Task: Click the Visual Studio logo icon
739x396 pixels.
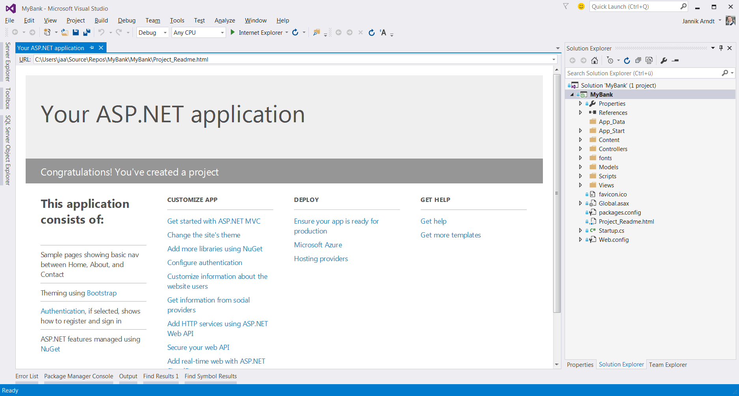Action: (x=11, y=8)
